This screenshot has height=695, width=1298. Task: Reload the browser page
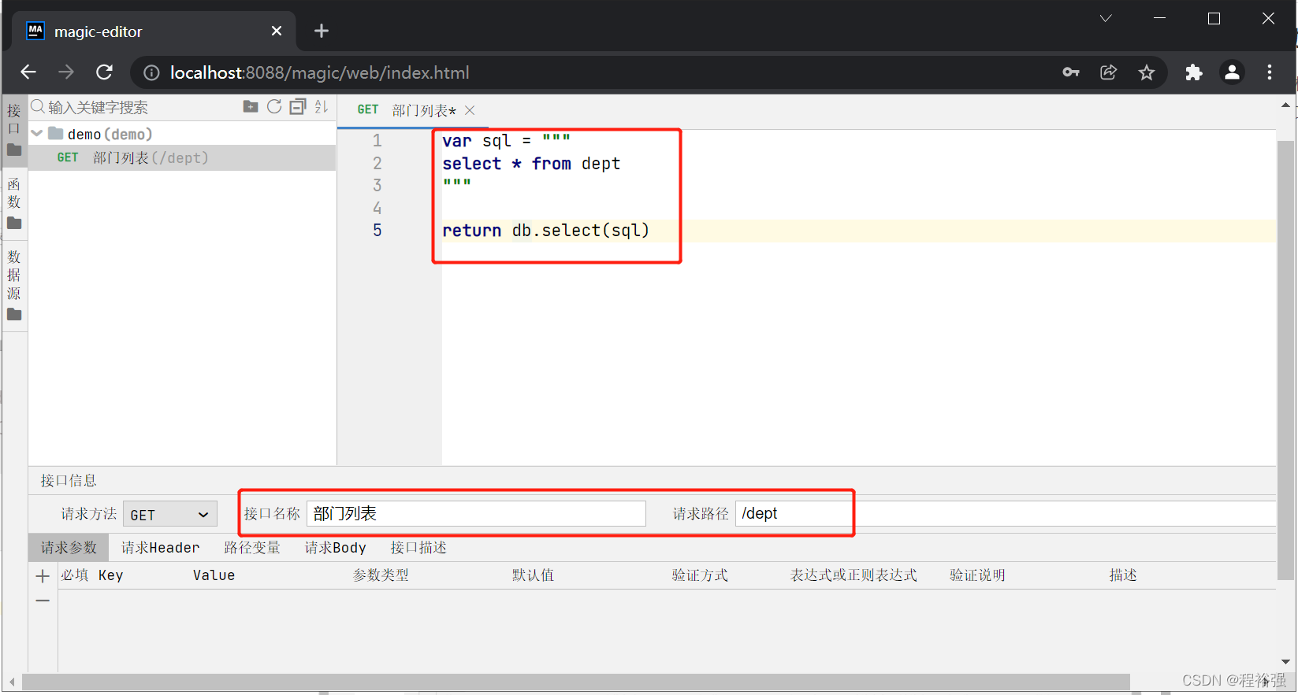click(x=104, y=72)
